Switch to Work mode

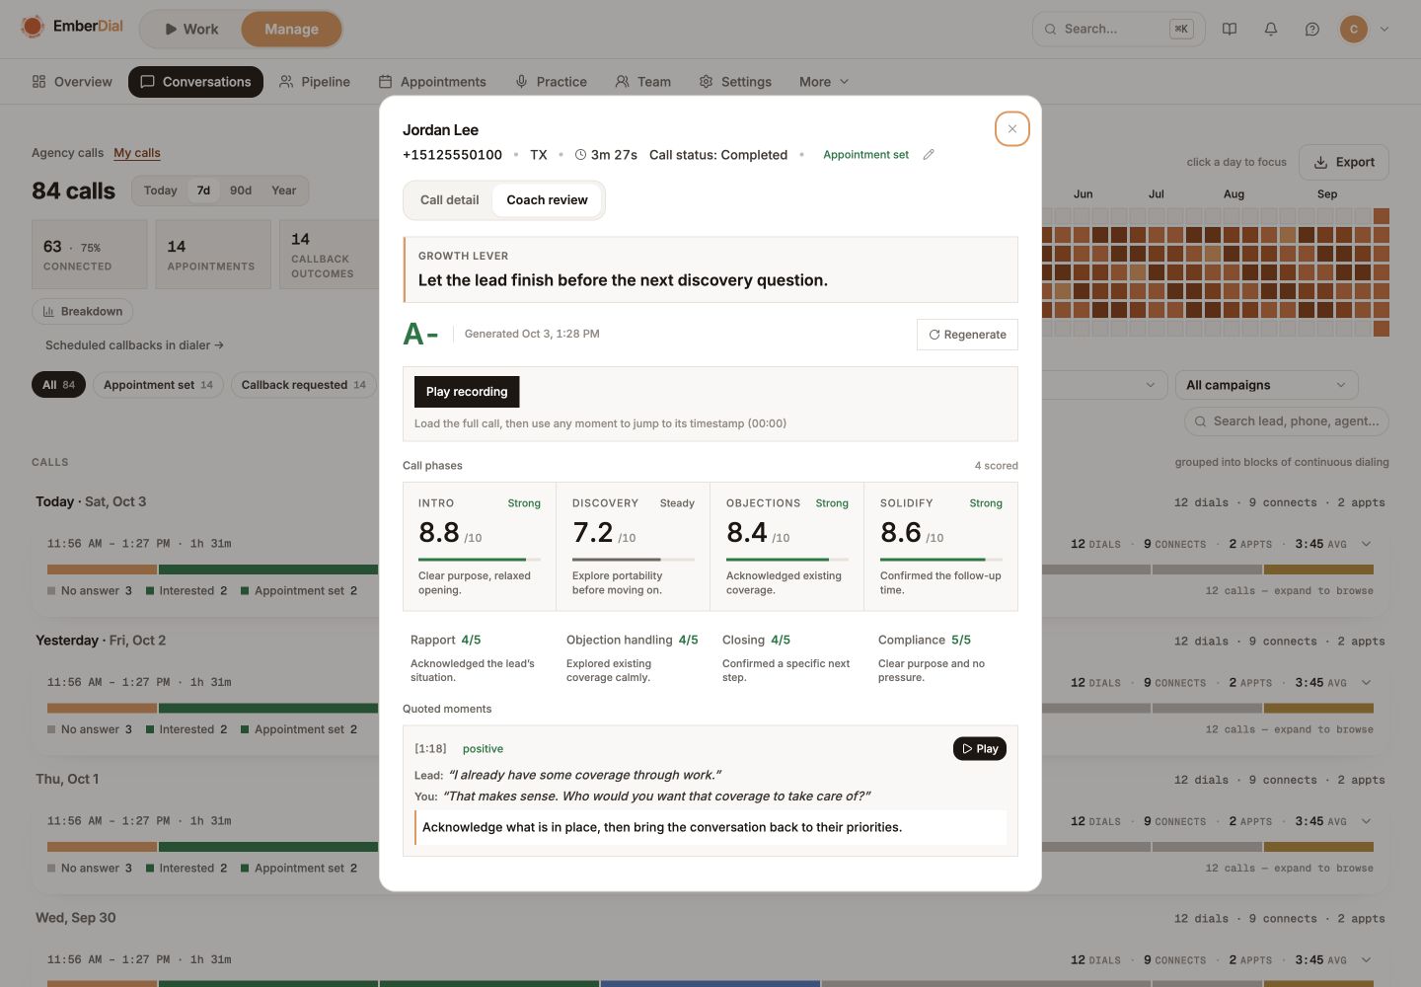[x=192, y=29]
